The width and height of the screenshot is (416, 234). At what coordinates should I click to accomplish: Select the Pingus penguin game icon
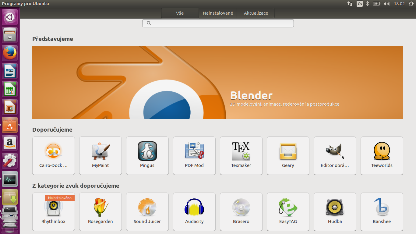(x=147, y=151)
